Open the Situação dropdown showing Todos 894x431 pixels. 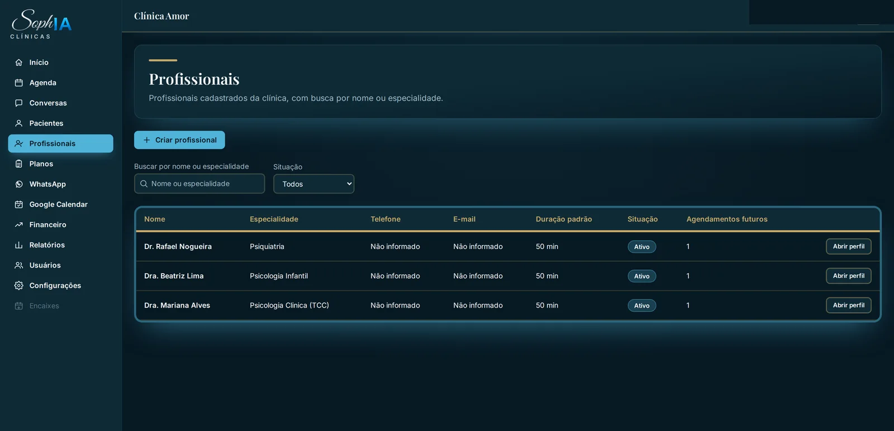tap(313, 184)
